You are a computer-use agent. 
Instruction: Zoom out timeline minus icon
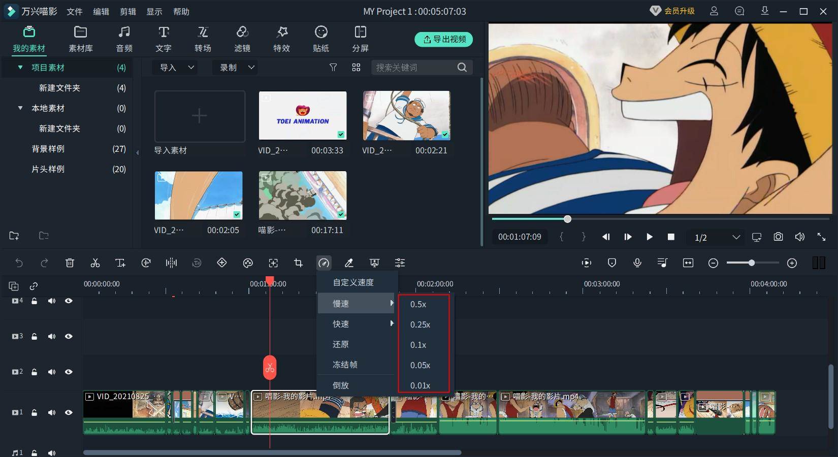(713, 263)
